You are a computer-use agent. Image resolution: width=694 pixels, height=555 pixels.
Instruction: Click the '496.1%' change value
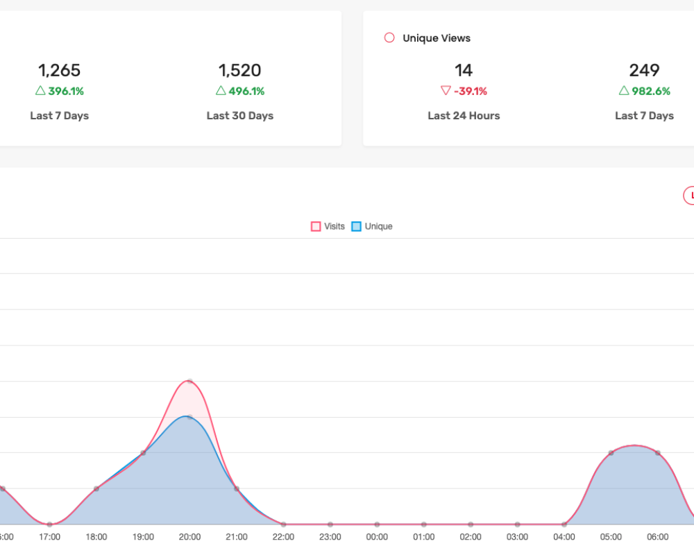[x=246, y=91]
